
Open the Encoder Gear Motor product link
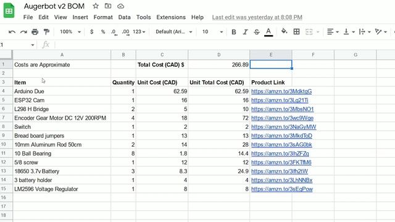click(x=283, y=118)
